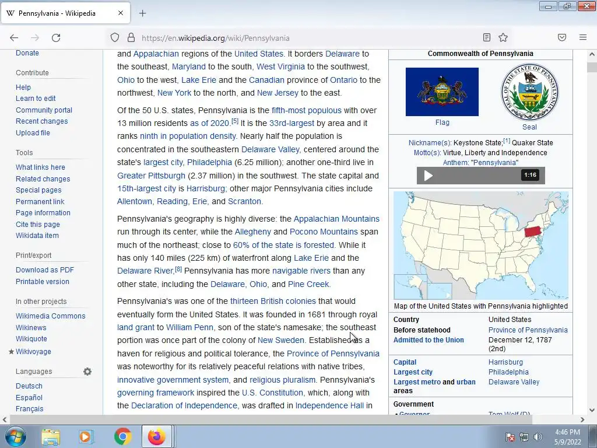This screenshot has height=448, width=597.
Task: Click the vertical scrollbar down arrow
Action: tap(592, 410)
